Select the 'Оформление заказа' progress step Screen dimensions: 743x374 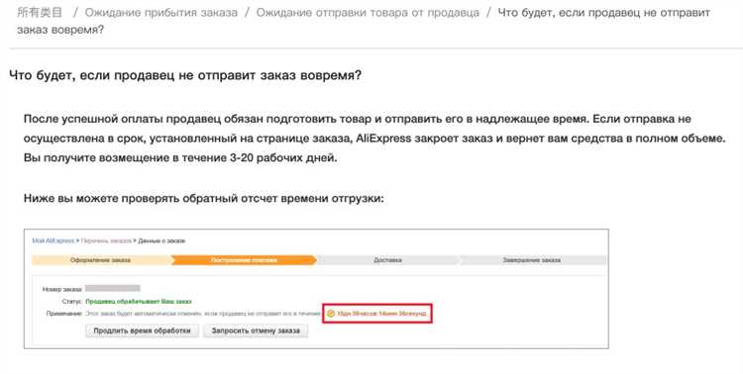[x=101, y=260]
